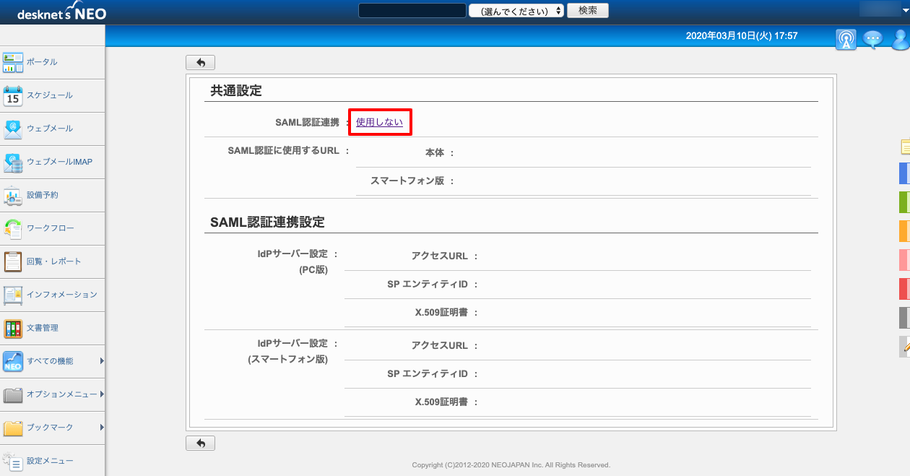The width and height of the screenshot is (910, 476).
Task: Open the 文書管理 binders icon
Action: tap(13, 328)
